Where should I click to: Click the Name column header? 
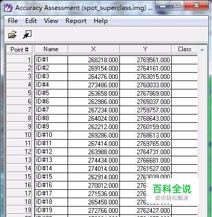pyautogui.click(x=51, y=49)
